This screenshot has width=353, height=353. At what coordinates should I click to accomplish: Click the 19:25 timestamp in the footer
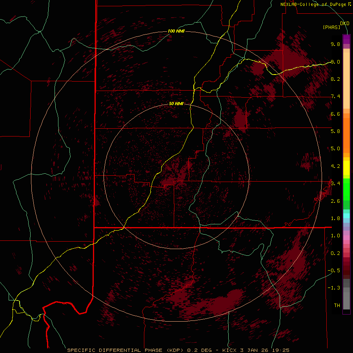(281, 350)
